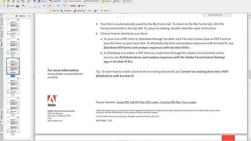Click the zoom percentage field

[50, 6]
